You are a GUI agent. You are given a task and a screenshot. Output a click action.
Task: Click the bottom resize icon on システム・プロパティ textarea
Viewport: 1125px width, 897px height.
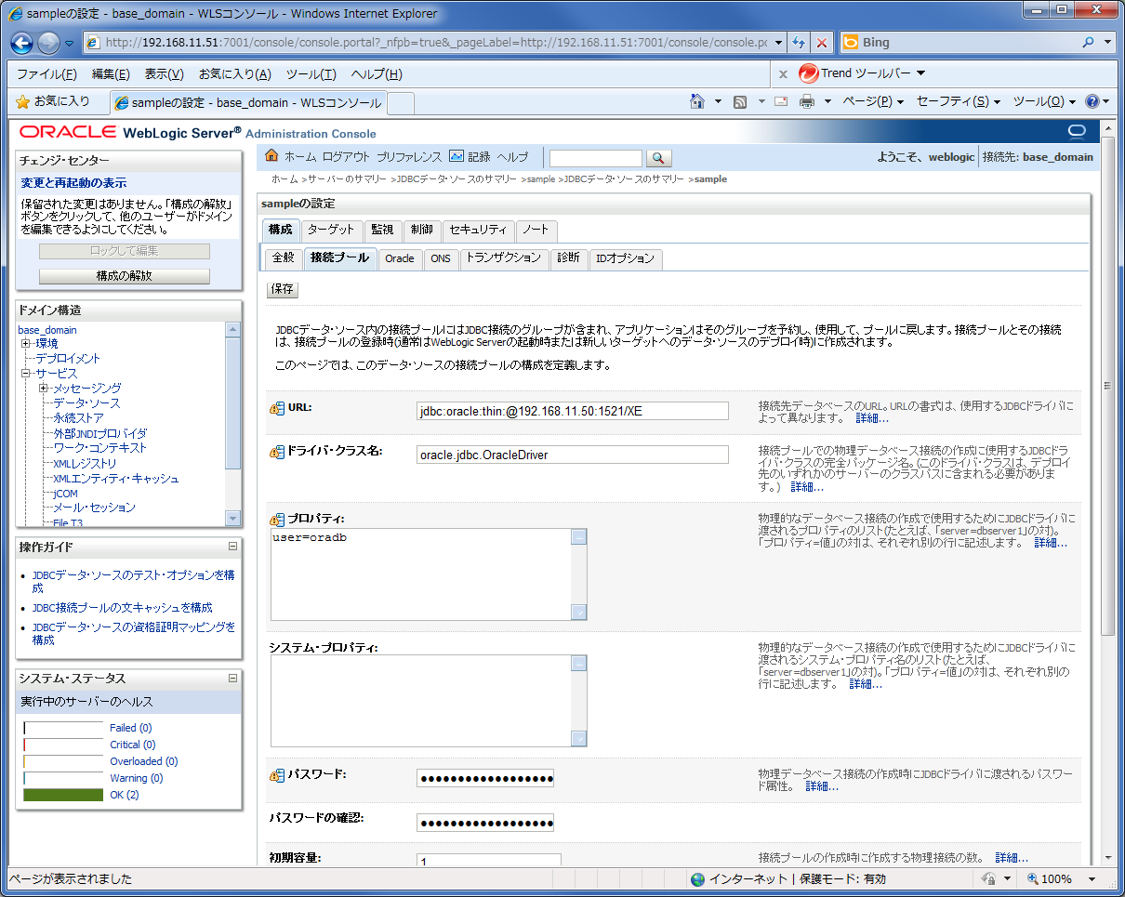pyautogui.click(x=578, y=739)
